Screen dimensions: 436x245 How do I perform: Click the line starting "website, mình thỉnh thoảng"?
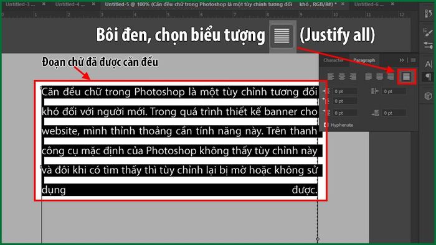tap(179, 131)
